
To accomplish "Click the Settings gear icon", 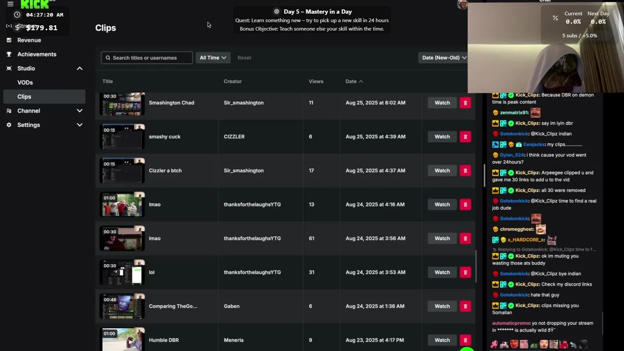I will point(9,125).
